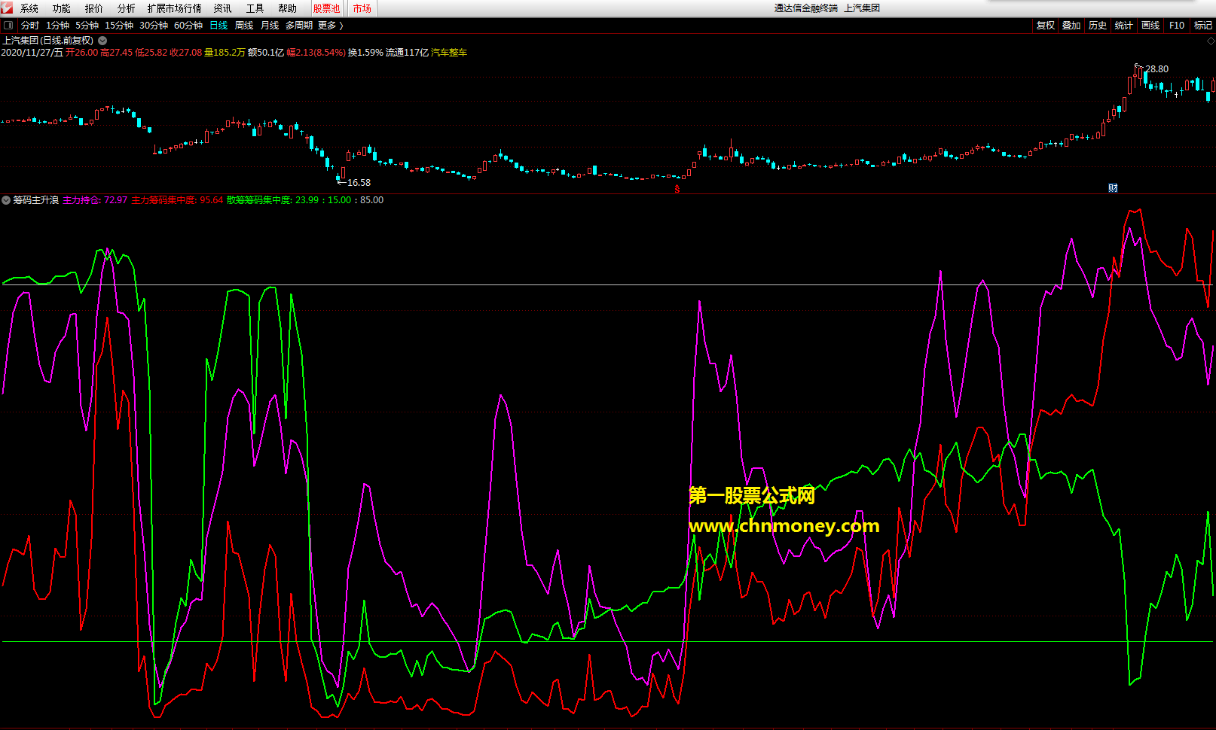This screenshot has height=730, width=1216.
Task: Open the F10 company info
Action: [1177, 26]
